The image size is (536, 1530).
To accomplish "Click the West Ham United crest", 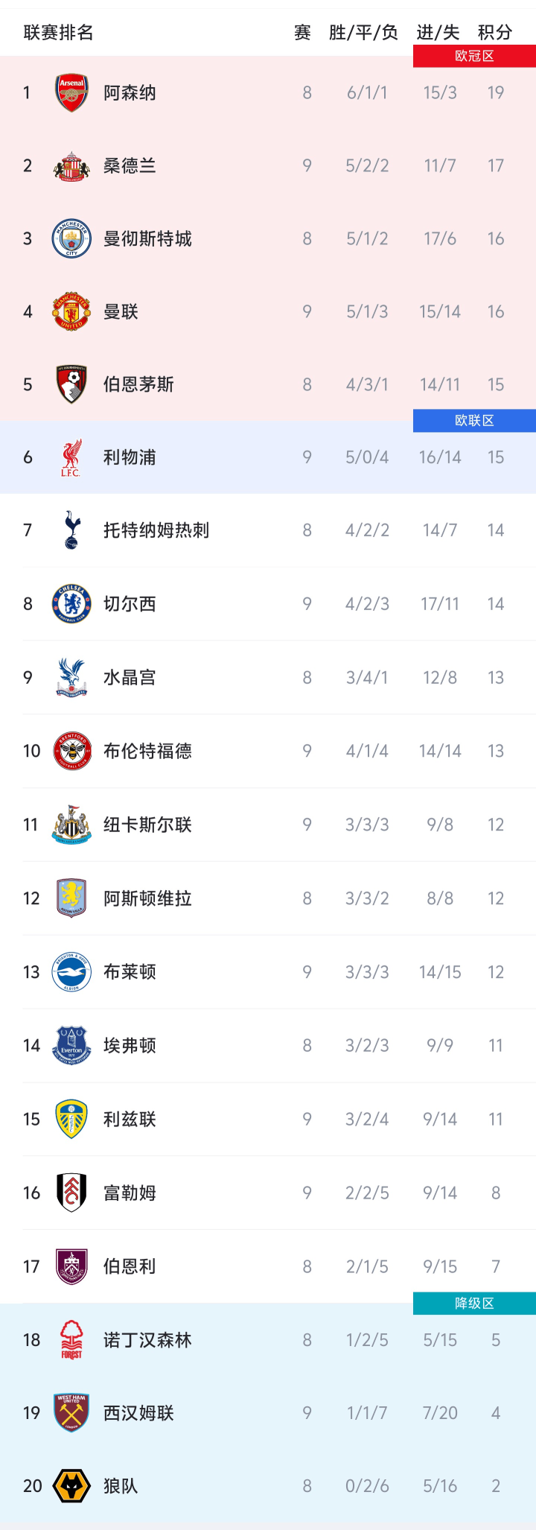I will click(71, 1413).
